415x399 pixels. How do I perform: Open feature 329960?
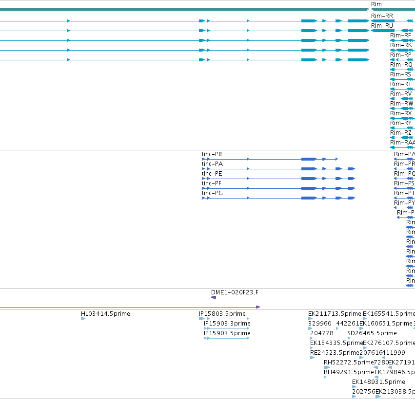click(320, 324)
